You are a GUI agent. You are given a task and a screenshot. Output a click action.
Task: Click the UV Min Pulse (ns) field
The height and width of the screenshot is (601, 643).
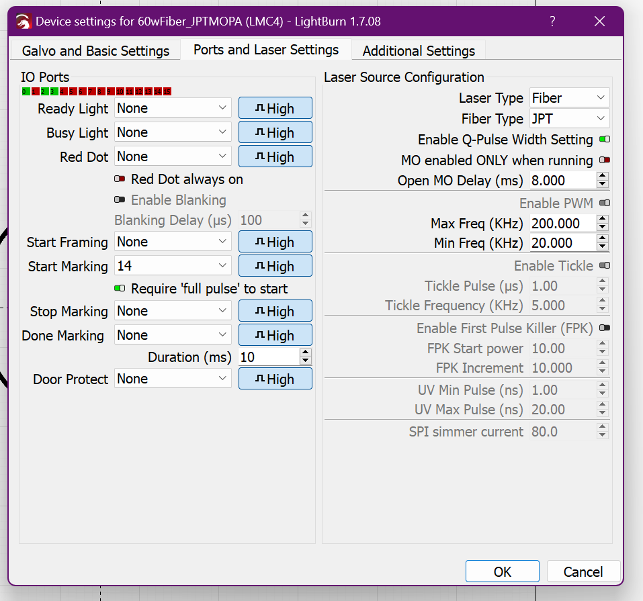click(564, 390)
